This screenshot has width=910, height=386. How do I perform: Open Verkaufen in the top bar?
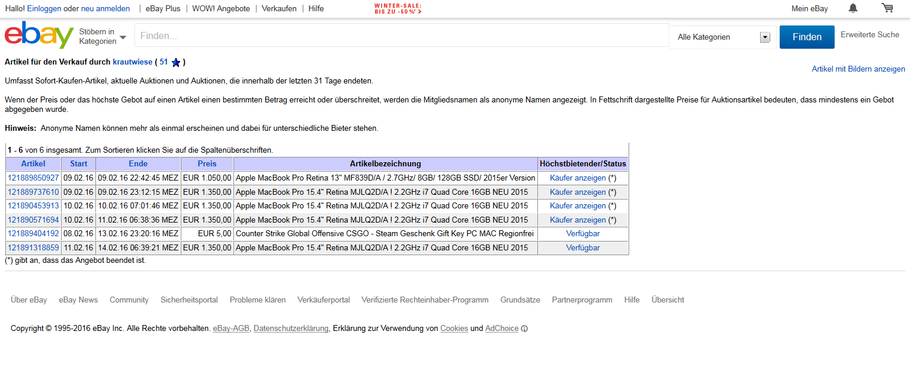279,9
